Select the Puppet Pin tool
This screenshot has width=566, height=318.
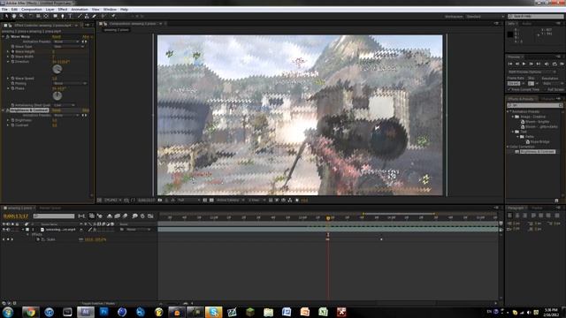pos(113,16)
